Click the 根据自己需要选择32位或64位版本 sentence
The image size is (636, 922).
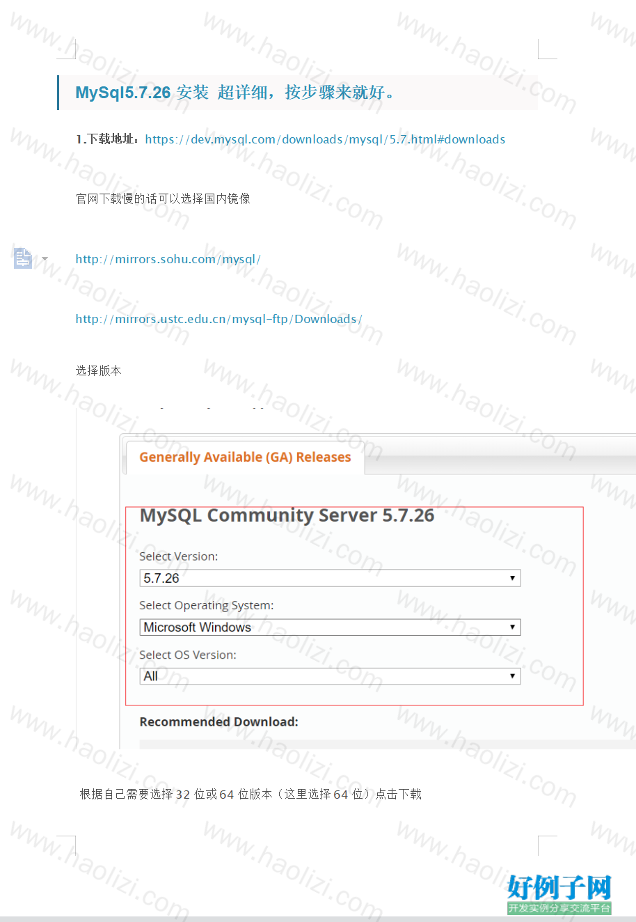tap(251, 794)
